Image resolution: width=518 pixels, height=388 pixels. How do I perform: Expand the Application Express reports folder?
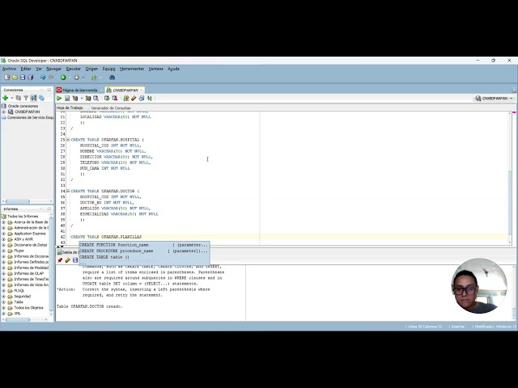point(3,234)
